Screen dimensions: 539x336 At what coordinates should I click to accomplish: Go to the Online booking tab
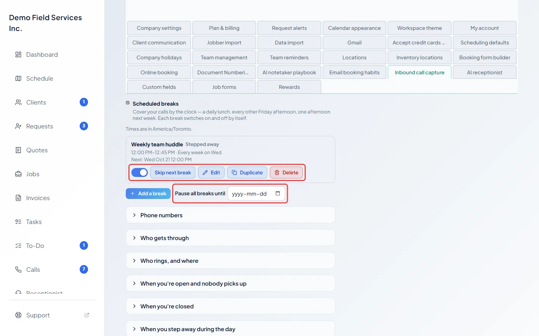coord(159,72)
